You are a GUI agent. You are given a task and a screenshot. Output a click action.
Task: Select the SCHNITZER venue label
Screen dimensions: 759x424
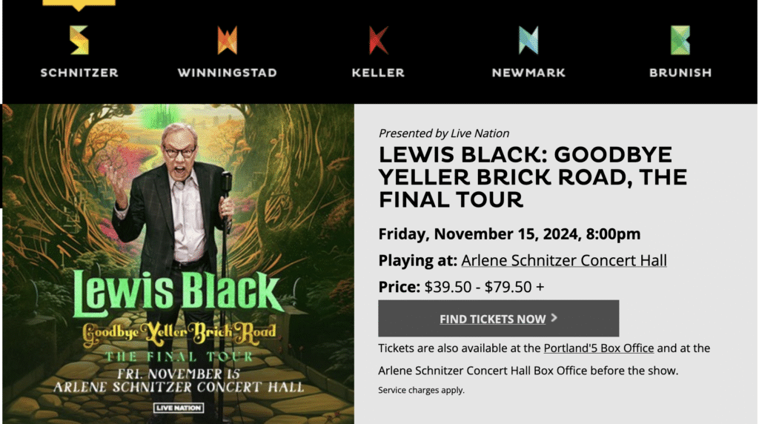(79, 73)
